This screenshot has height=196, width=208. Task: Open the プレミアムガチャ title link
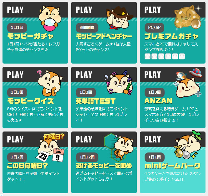[171, 36]
